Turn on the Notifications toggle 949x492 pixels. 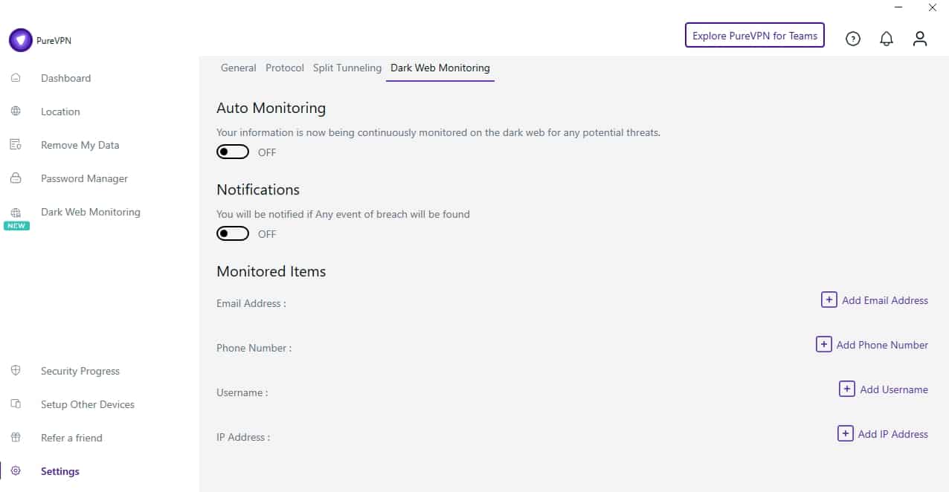(233, 233)
